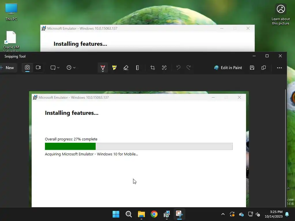Open Google Chrome from the taskbar
The image size is (295, 221).
(154, 214)
